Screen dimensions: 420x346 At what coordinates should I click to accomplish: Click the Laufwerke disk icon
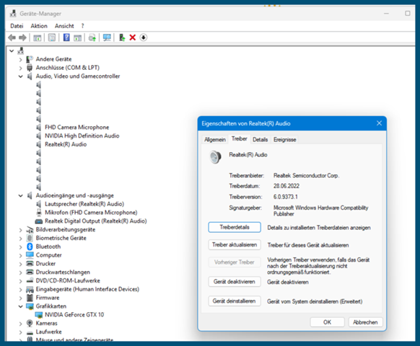[30, 332]
